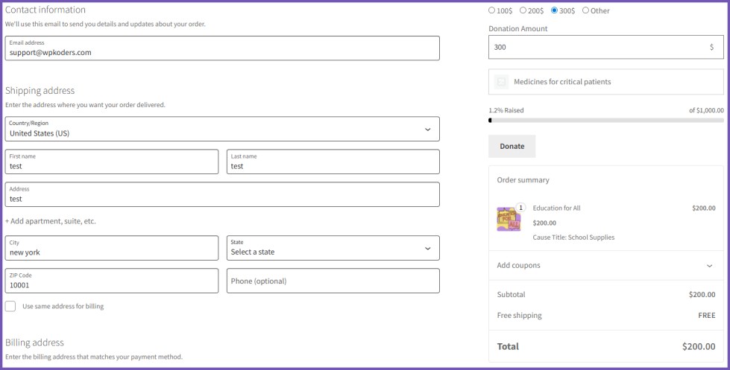This screenshot has height=370, width=730.
Task: Expand the Add coupons section
Action: click(605, 265)
